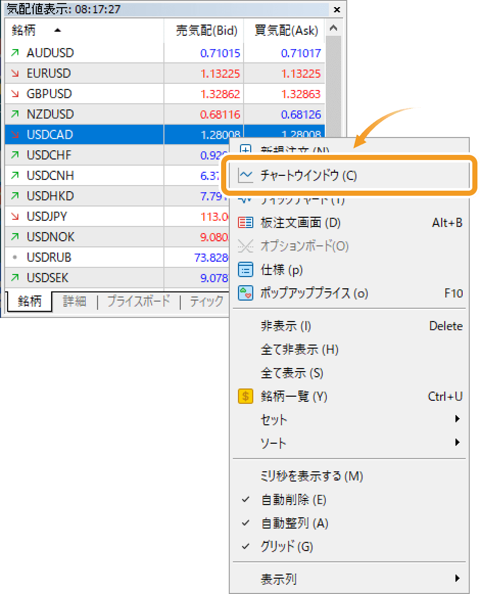
Task: Click the grey dot beside USDRUB
Action: coord(15,257)
